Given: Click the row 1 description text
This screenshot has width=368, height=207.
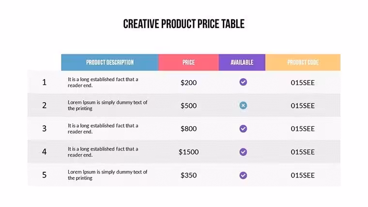Looking at the screenshot, I should pos(103,82).
